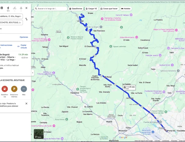This screenshot has height=142, width=185.
Task: Click the El Rosal town label
Action: (x=108, y=77)
